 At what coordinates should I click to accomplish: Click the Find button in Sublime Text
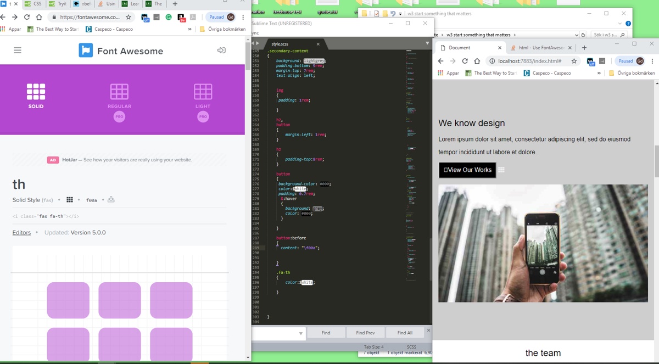point(326,333)
